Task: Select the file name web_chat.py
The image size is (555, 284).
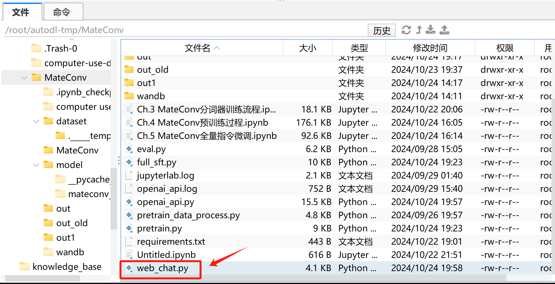Action: 162,268
